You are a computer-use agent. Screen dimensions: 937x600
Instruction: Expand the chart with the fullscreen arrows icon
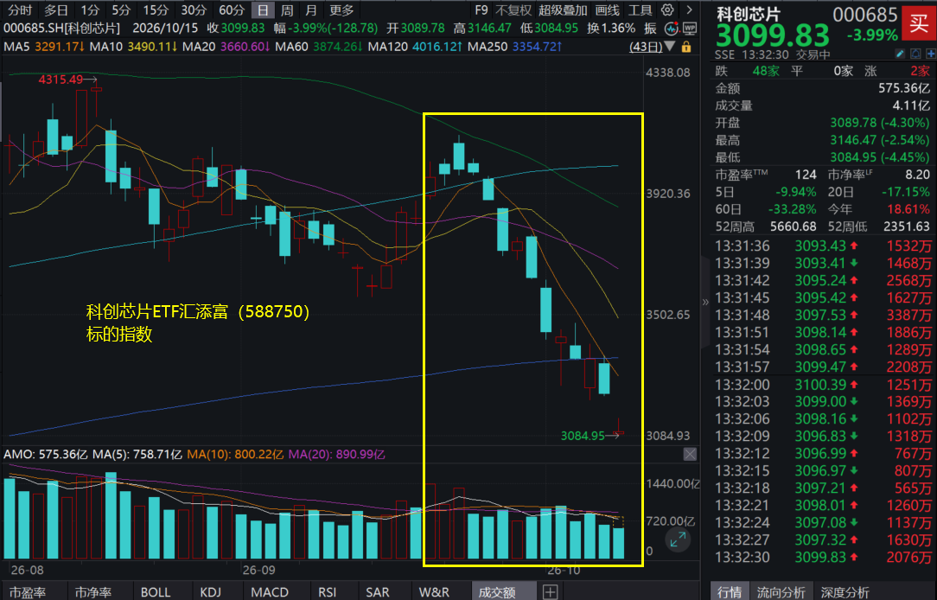(x=678, y=539)
